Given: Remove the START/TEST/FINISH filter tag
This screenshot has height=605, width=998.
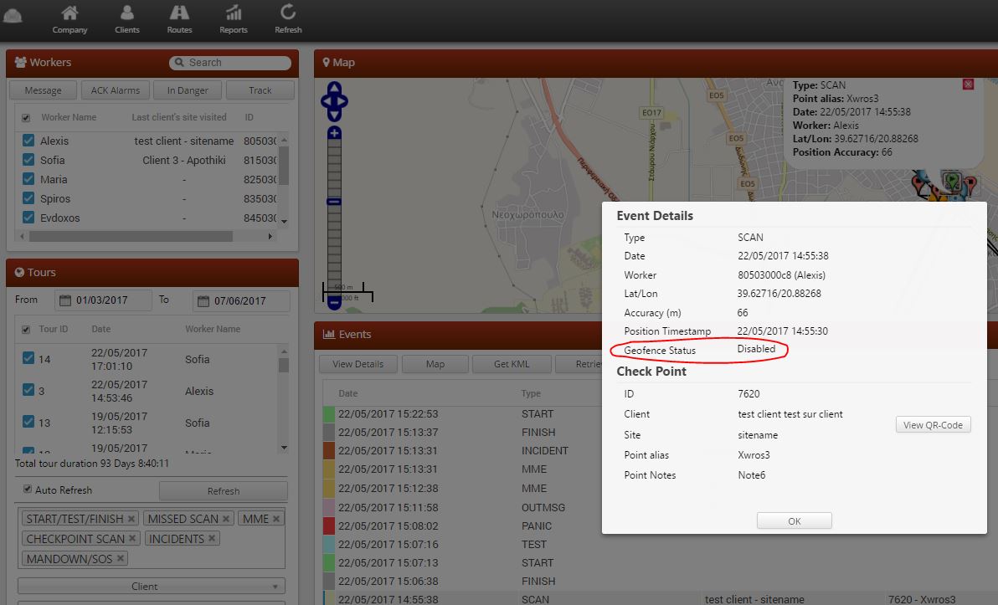Looking at the screenshot, I should tap(131, 519).
